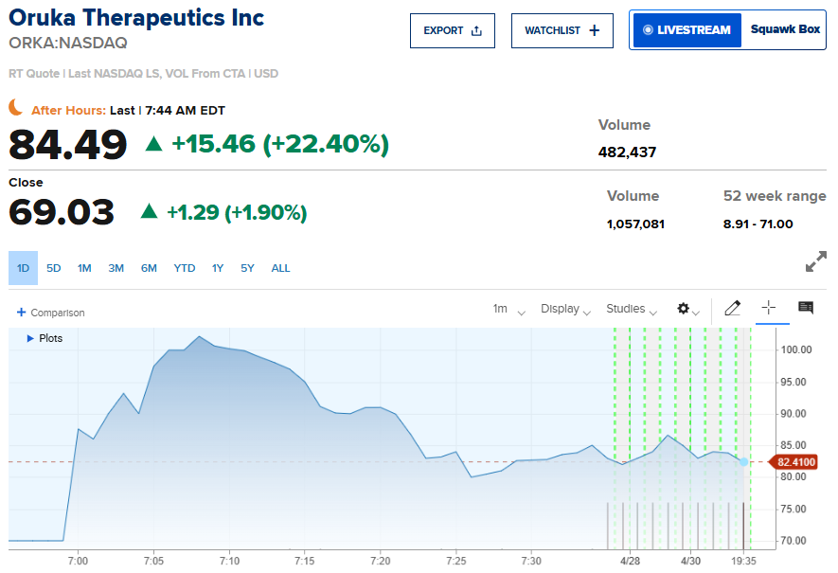Expand the Studies dropdown

632,309
